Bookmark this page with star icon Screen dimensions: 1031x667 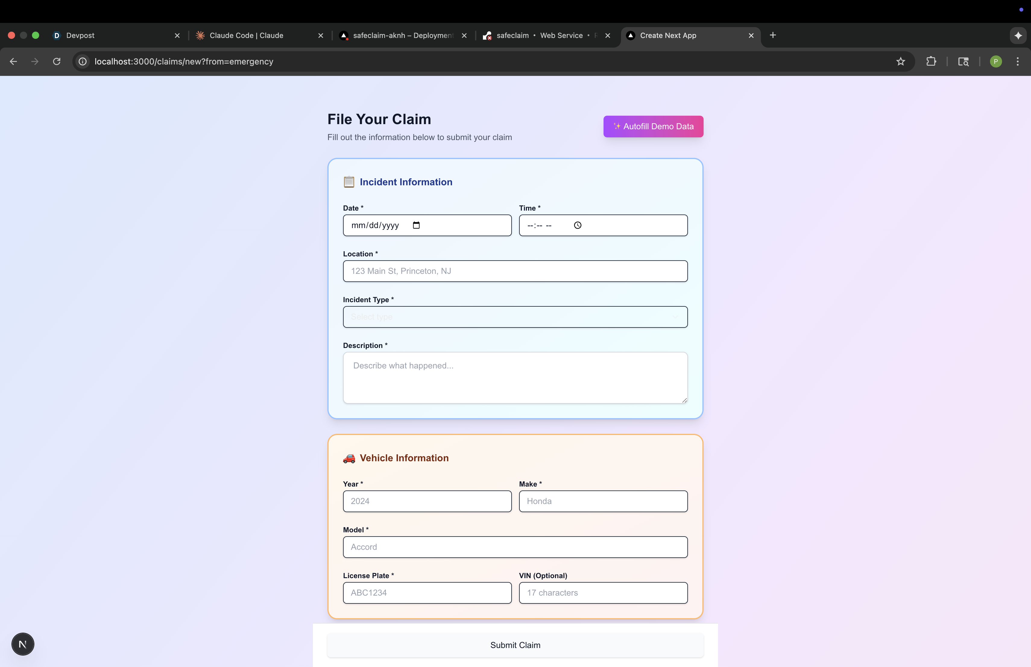900,61
